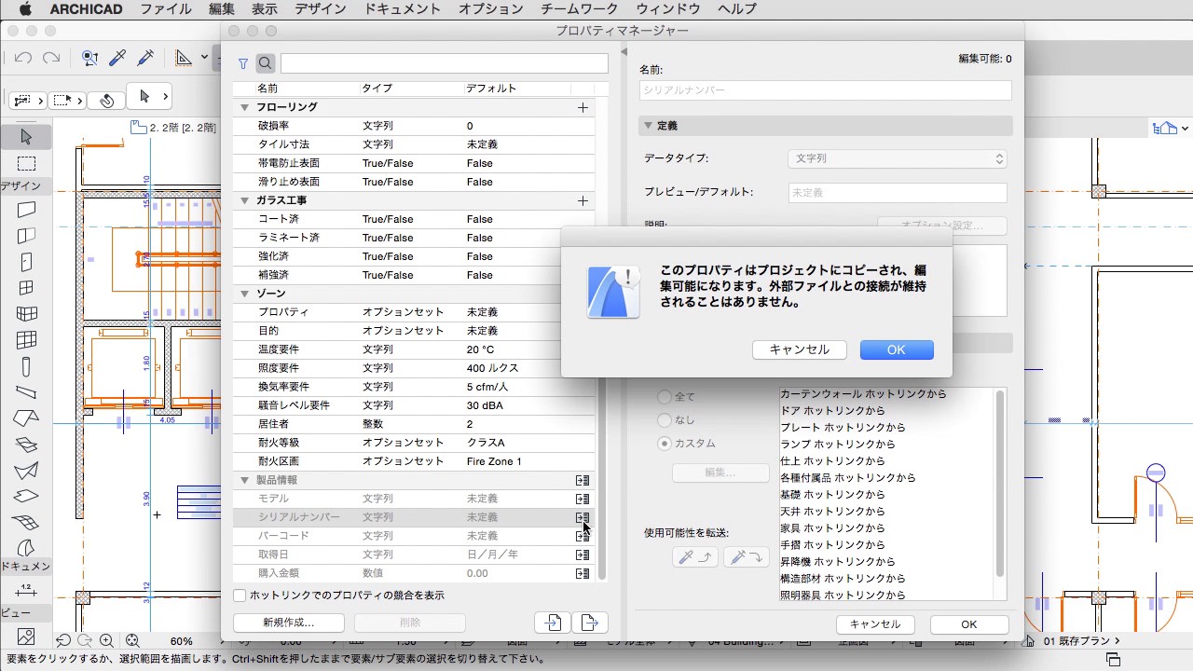Open the チームワーク menu
Viewport: 1193px width, 671px height.
[x=580, y=9]
